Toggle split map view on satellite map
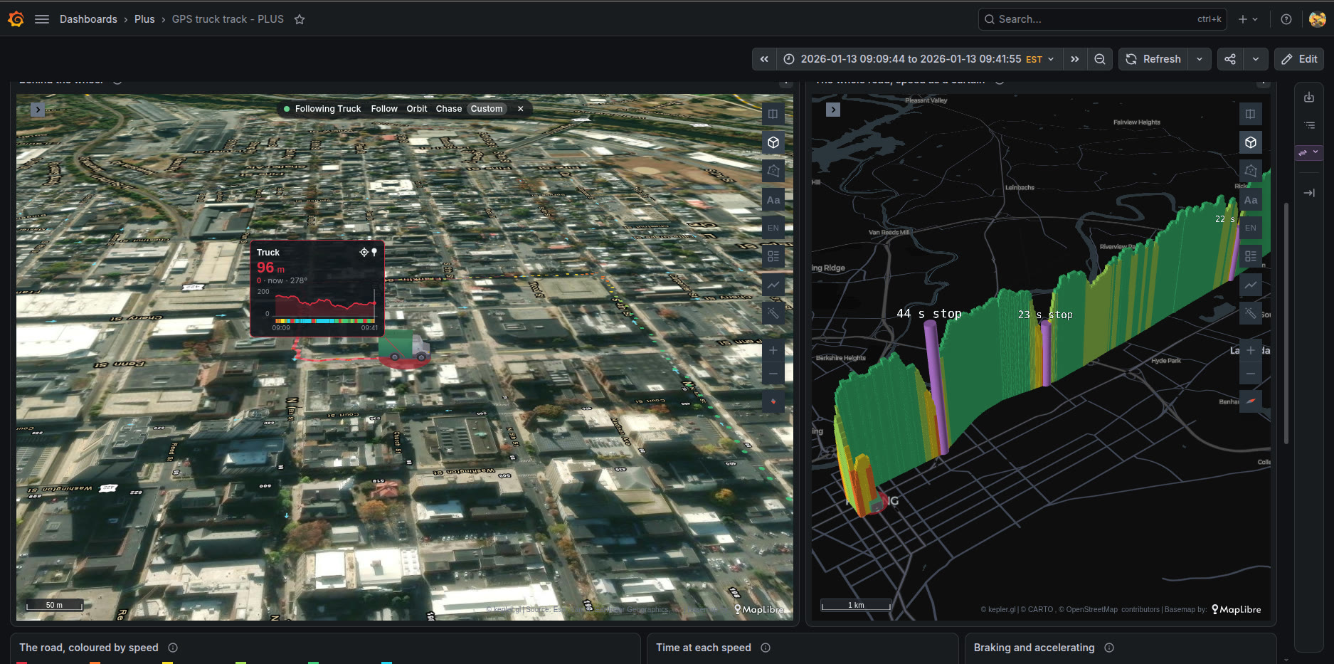The image size is (1334, 664). pos(773,114)
